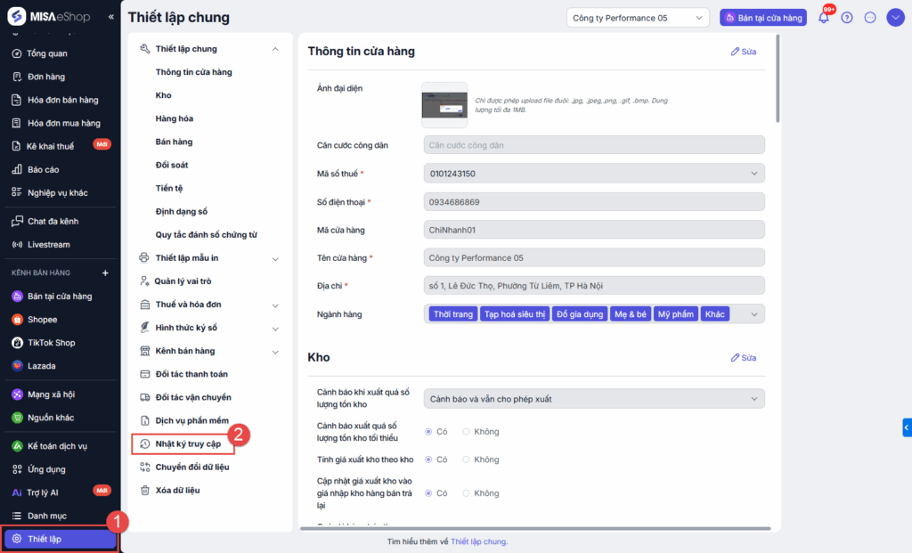The height and width of the screenshot is (553, 912).
Task: Collapse the left sidebar with the double-chevron icon
Action: click(111, 17)
